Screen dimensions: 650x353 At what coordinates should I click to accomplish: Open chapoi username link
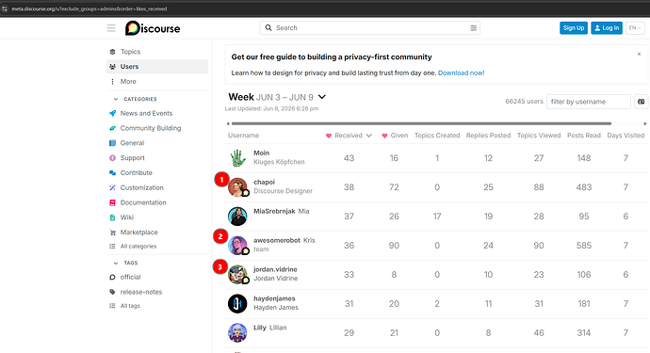tap(264, 182)
